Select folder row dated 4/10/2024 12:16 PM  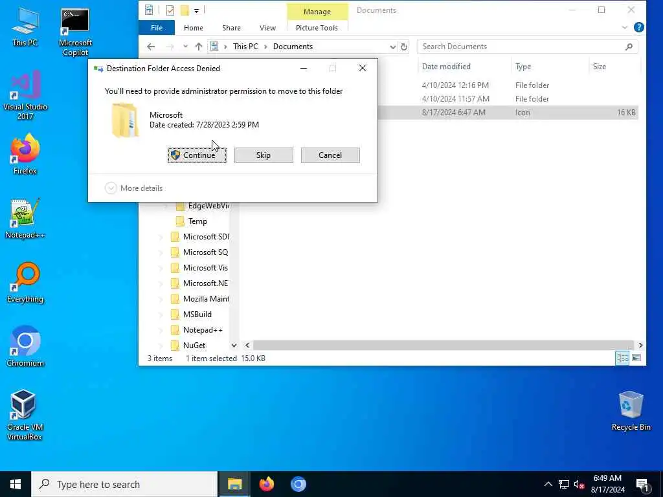[x=508, y=85]
